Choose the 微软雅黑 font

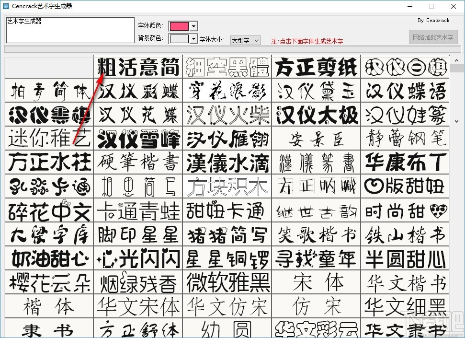pyautogui.click(x=227, y=283)
